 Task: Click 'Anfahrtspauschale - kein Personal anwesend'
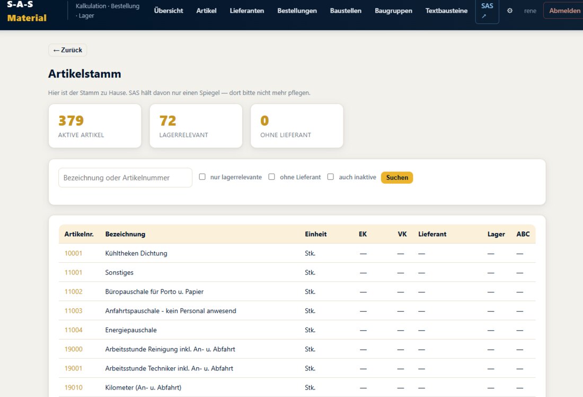171,311
